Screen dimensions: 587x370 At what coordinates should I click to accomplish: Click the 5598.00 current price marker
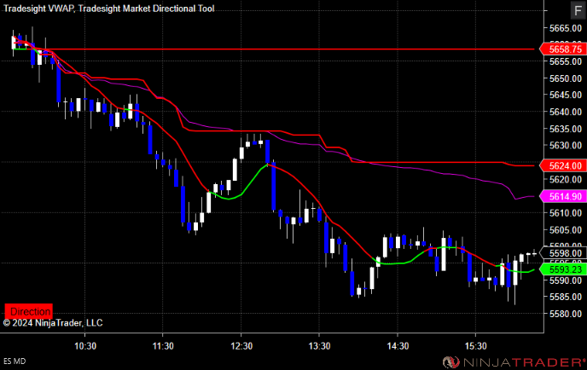pyautogui.click(x=563, y=253)
